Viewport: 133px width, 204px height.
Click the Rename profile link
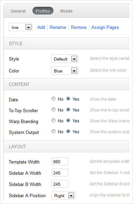(x=58, y=27)
